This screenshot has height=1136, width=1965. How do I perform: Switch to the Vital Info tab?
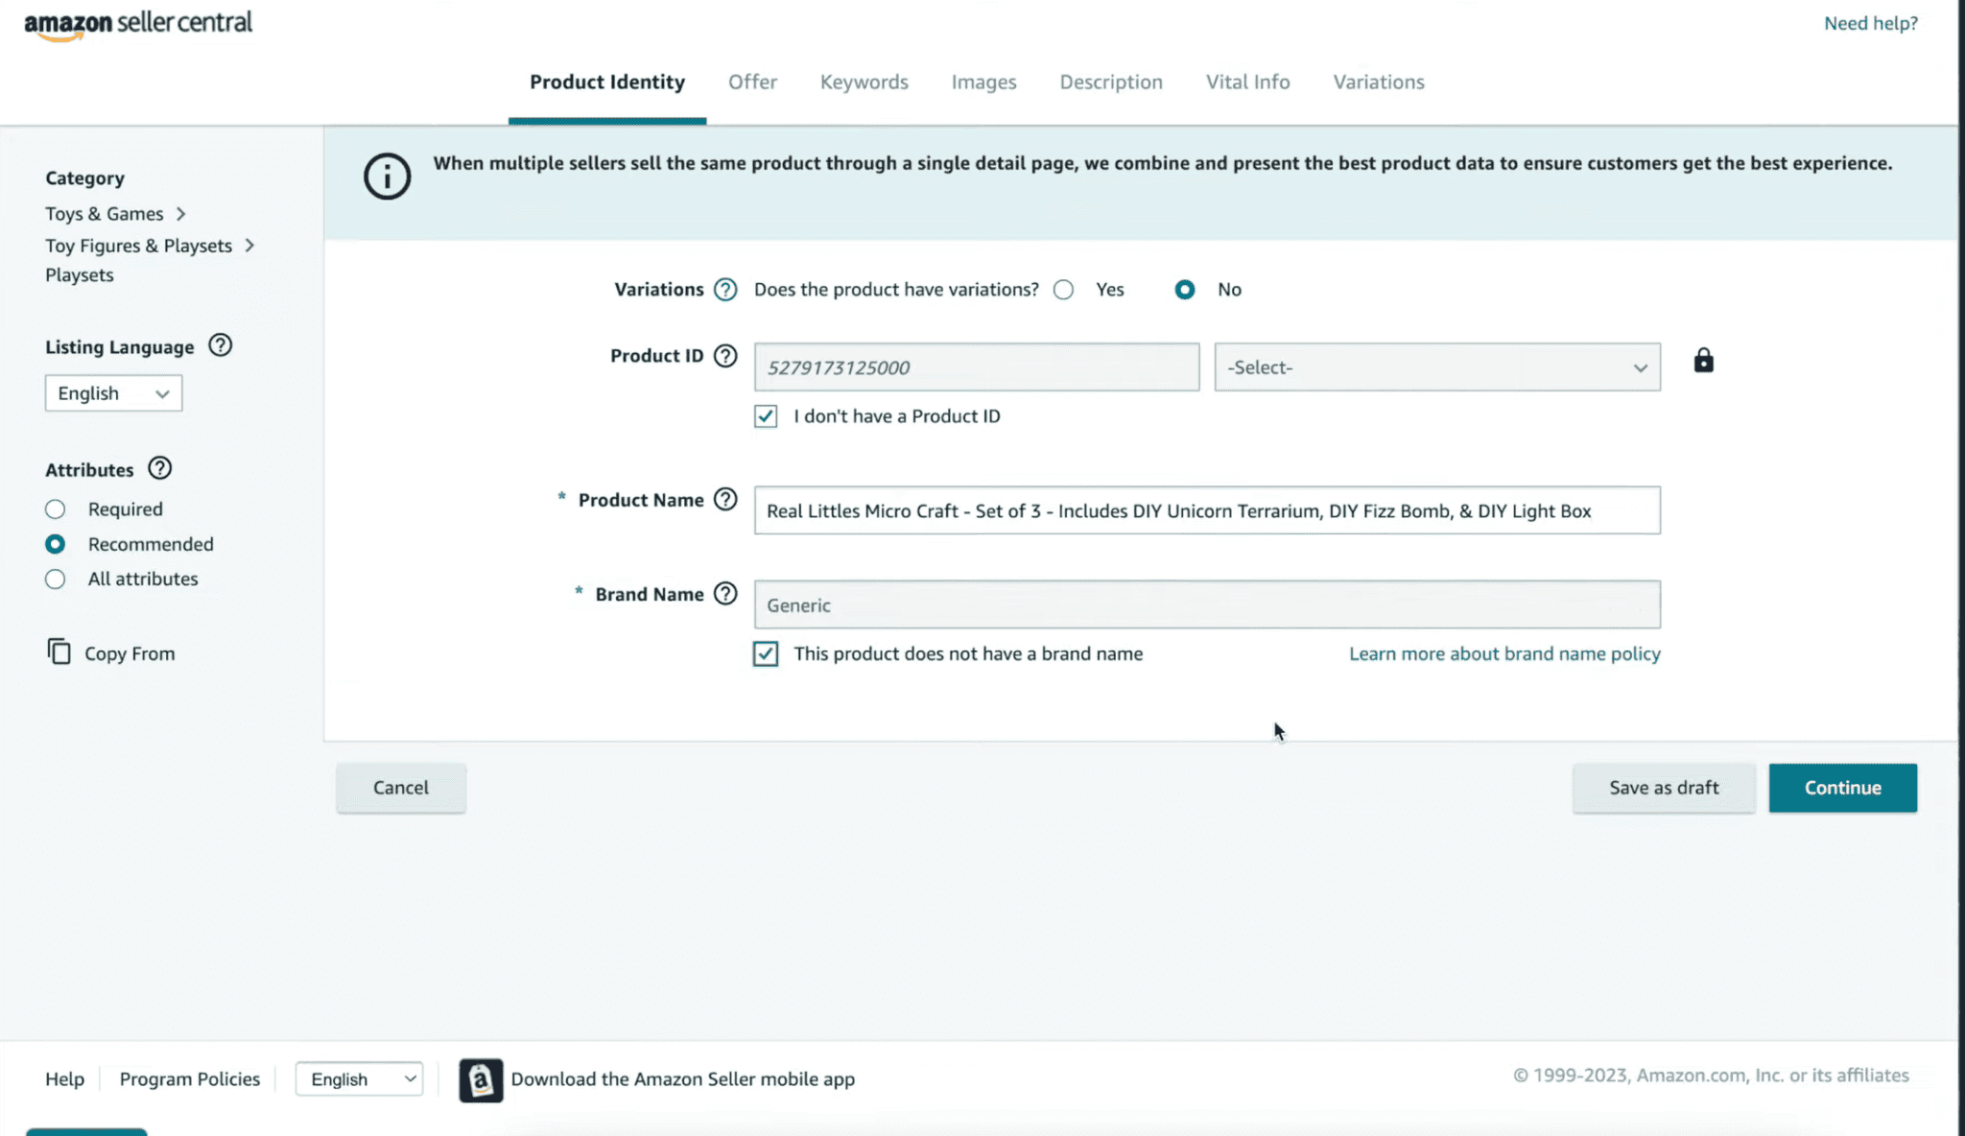[1247, 82]
